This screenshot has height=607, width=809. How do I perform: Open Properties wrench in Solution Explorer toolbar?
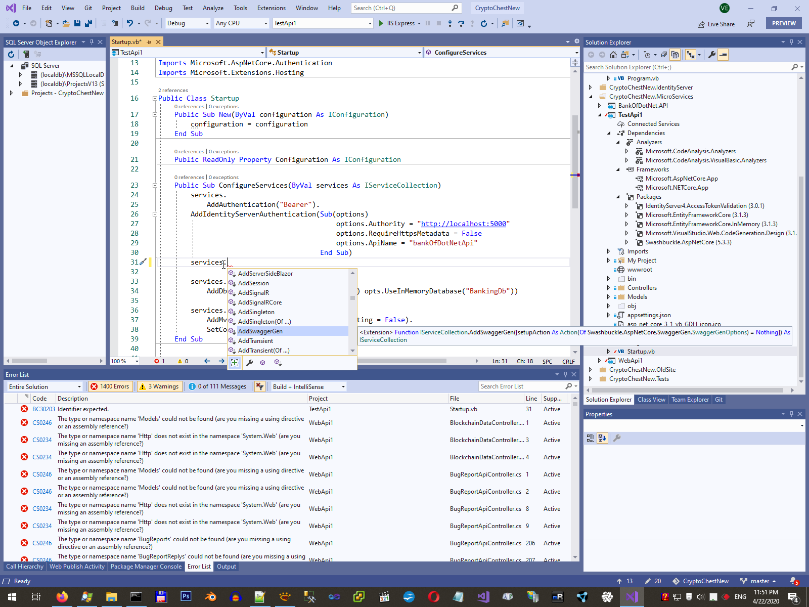[712, 55]
